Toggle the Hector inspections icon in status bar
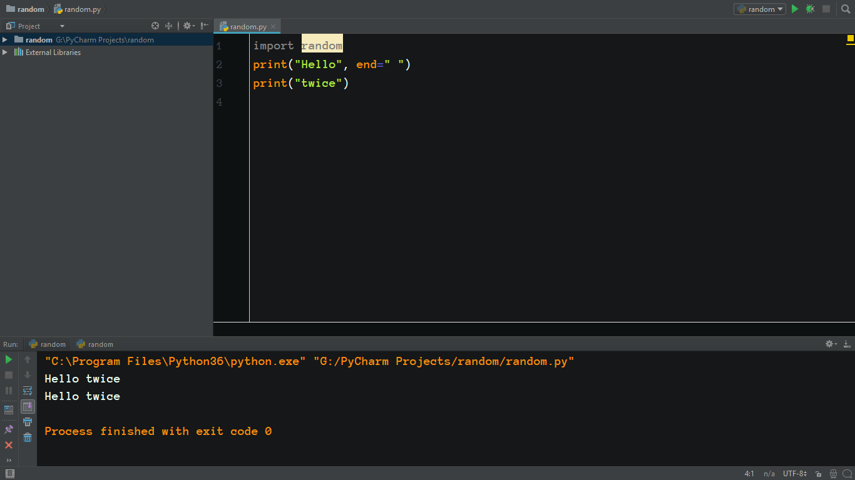855x480 pixels. coord(833,474)
